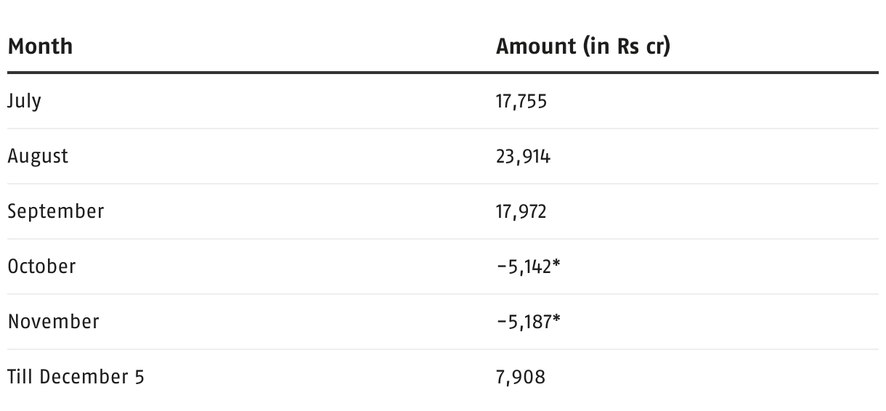This screenshot has height=411, width=886.
Task: Click the 7,908 amount value
Action: pos(521,377)
